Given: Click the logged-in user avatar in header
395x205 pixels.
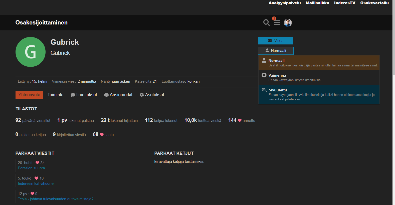Looking at the screenshot, I should coord(288,23).
